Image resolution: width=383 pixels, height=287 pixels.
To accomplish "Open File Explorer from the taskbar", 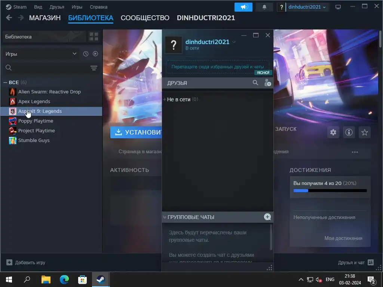I will [46, 280].
